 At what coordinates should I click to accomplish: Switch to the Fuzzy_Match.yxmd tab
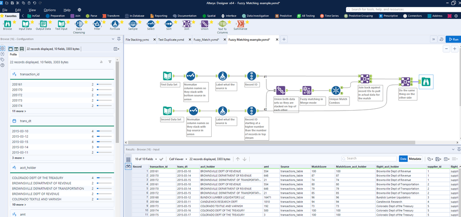[x=205, y=39]
